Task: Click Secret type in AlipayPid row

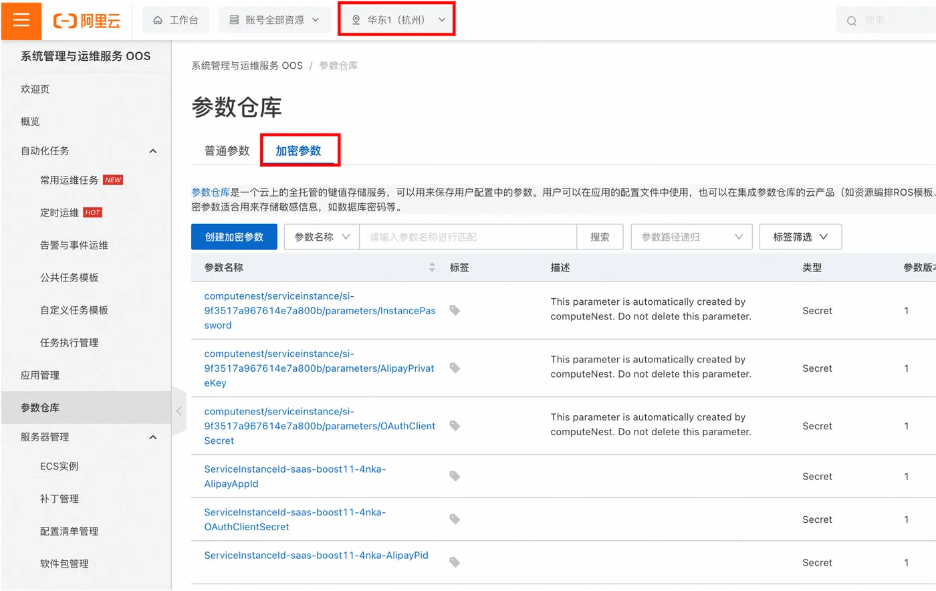Action: 817,563
